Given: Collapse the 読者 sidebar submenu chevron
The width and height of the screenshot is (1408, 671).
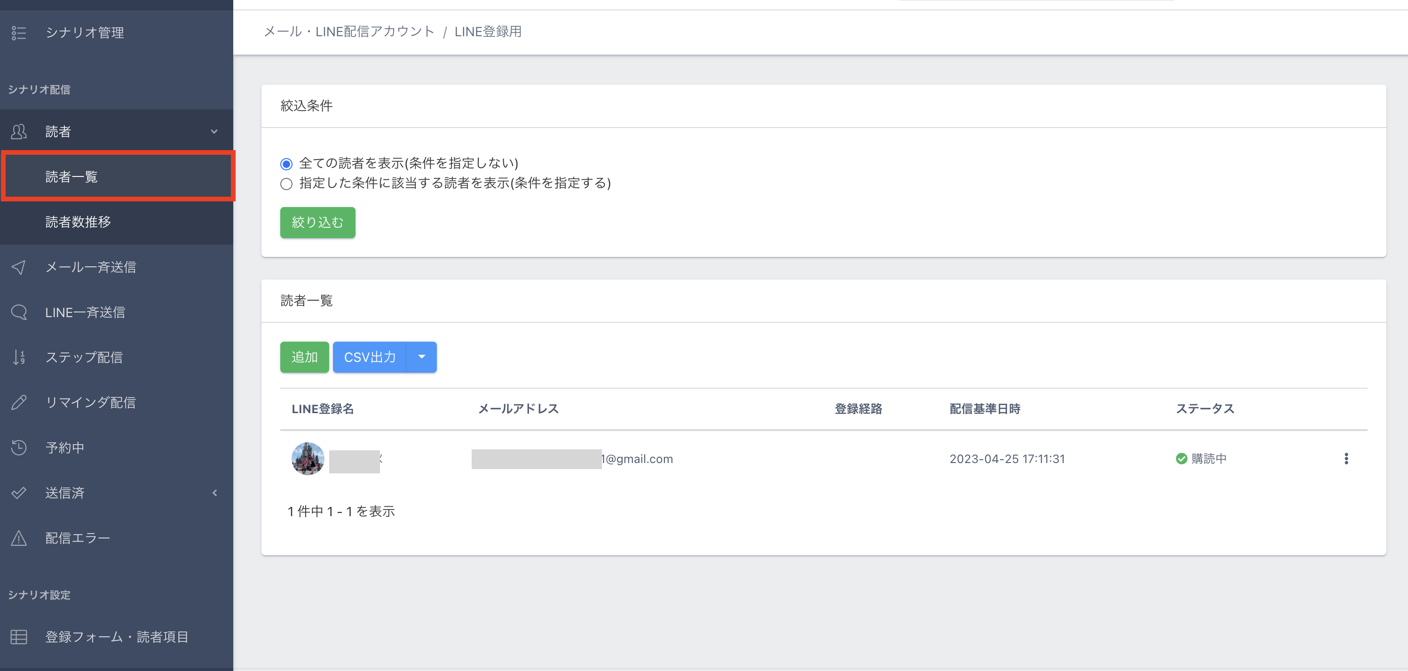Looking at the screenshot, I should click(x=214, y=132).
